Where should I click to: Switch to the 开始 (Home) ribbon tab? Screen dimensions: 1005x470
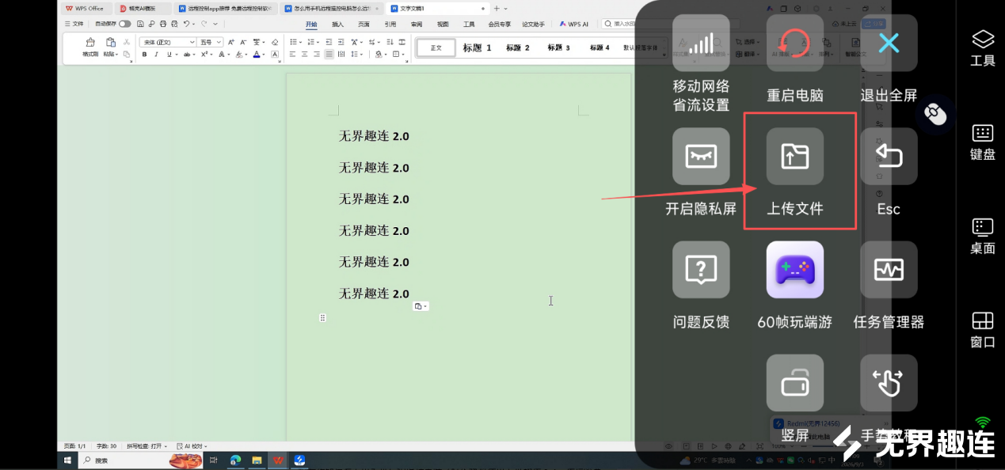[311, 25]
